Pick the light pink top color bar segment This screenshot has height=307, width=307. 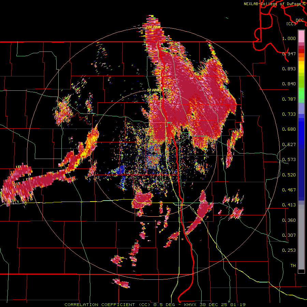click(x=301, y=36)
